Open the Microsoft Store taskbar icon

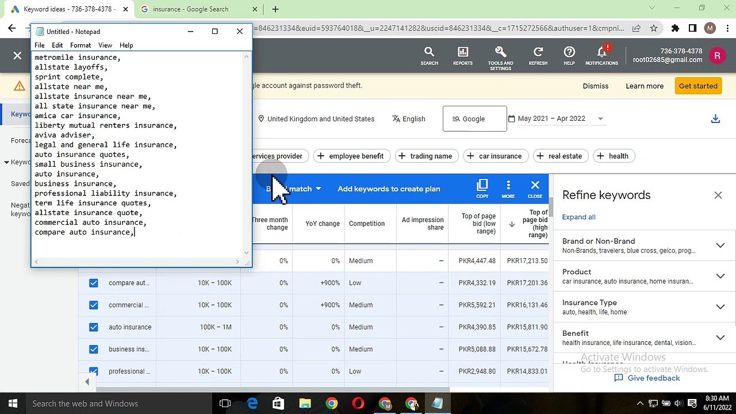(278, 404)
